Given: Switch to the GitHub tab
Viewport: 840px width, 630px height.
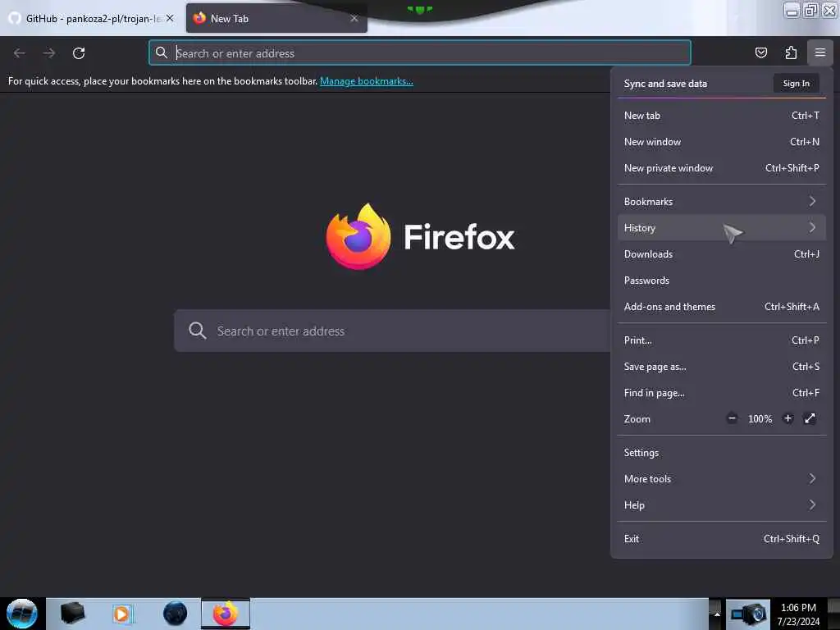Looking at the screenshot, I should 92,18.
